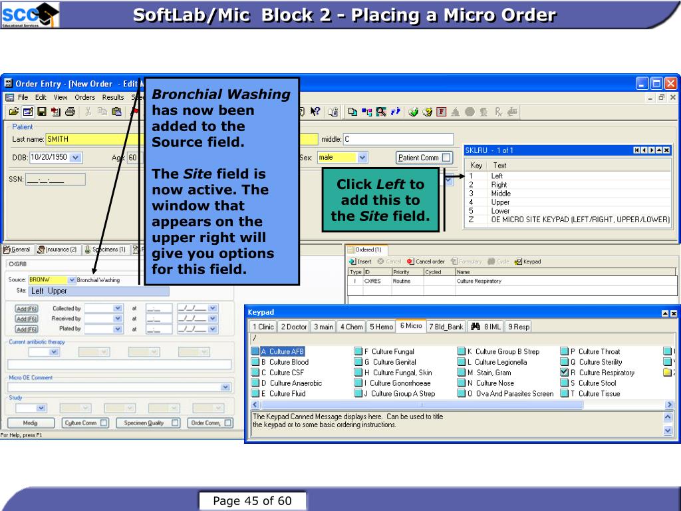Click the Last name field SMITH
This screenshot has width=681, height=511.
click(x=94, y=139)
